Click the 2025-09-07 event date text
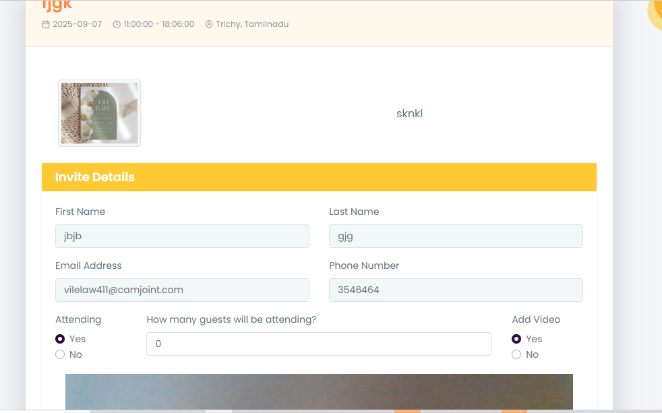The height and width of the screenshot is (413, 662). (x=78, y=24)
